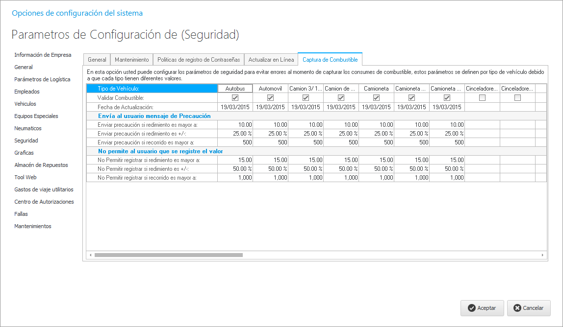Switch to the Mantenimiento tab
This screenshot has width=563, height=327.
pos(131,60)
